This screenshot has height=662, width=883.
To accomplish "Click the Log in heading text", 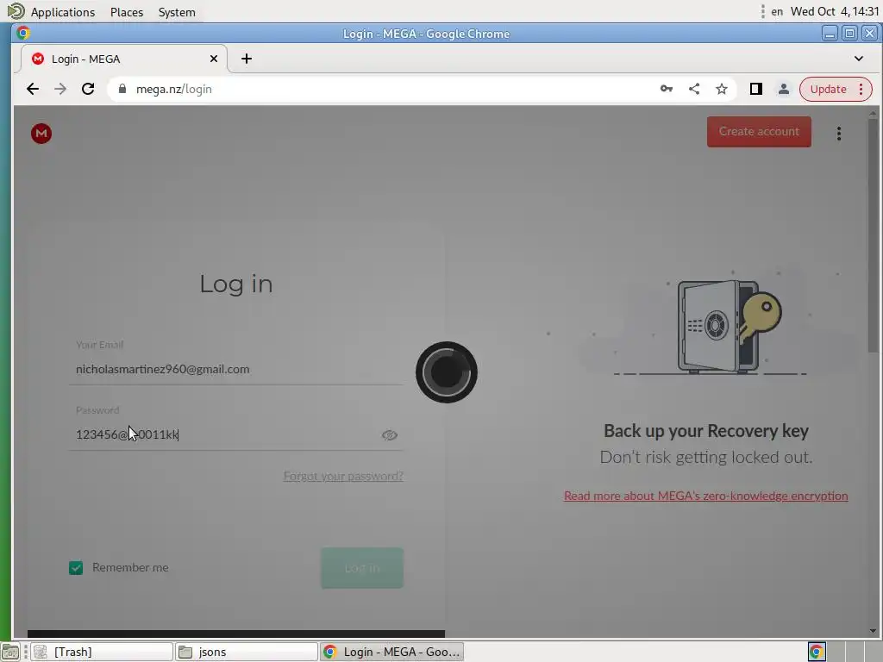I will click(x=236, y=284).
